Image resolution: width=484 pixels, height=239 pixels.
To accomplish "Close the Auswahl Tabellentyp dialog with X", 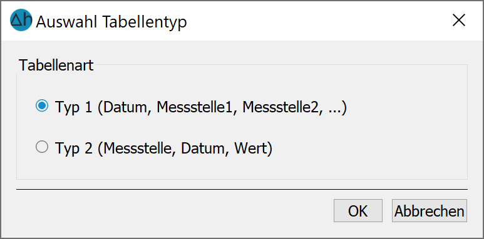I will pos(459,21).
